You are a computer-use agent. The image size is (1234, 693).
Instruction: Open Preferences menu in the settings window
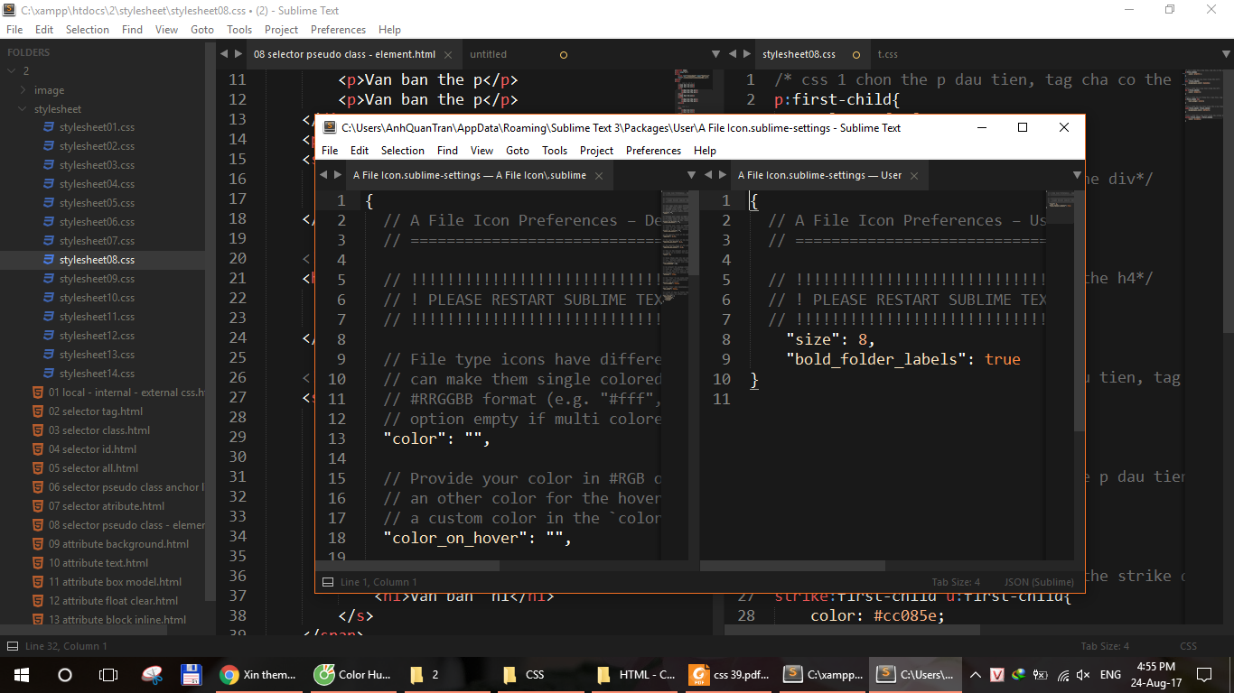(x=653, y=151)
